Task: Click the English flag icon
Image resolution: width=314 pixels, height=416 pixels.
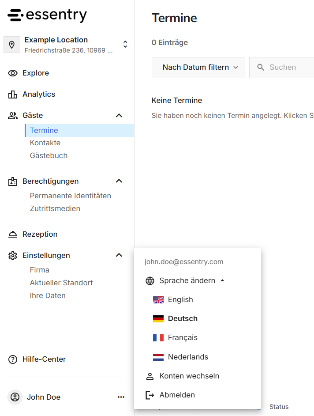Action: (158, 300)
